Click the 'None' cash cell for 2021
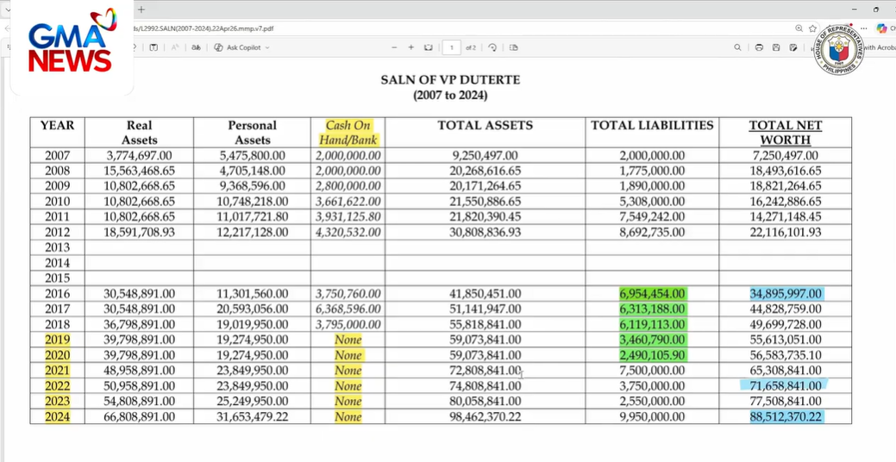 348,371
